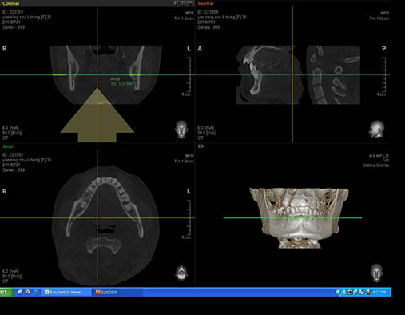
Task: Select the Sagittal pane title
Action: 205,3
